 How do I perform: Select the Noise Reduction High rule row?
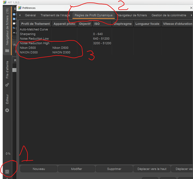click(106, 43)
